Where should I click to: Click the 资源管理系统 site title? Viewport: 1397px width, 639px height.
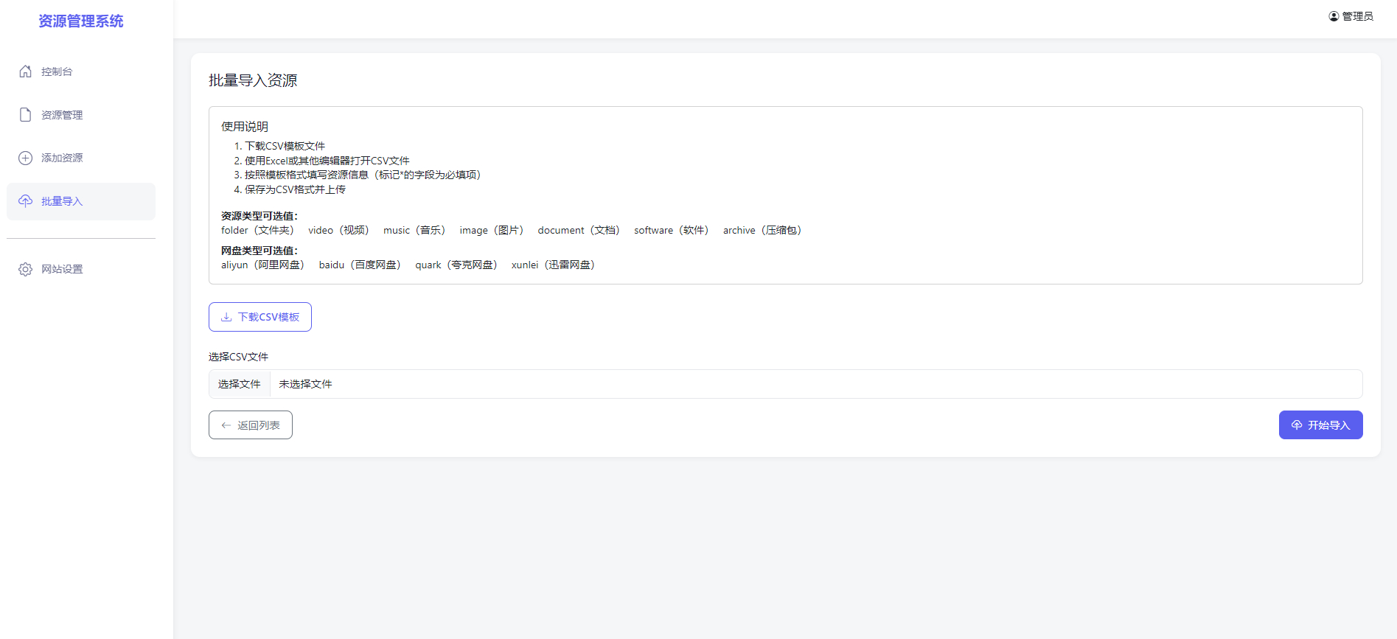click(81, 21)
